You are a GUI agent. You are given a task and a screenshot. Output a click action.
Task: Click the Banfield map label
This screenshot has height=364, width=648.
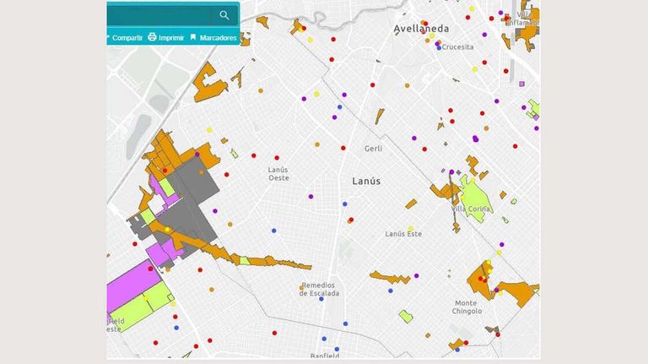(325, 356)
